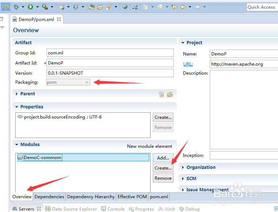Click the Next Annotation icon
This screenshot has height=212, width=278.
(146, 7)
